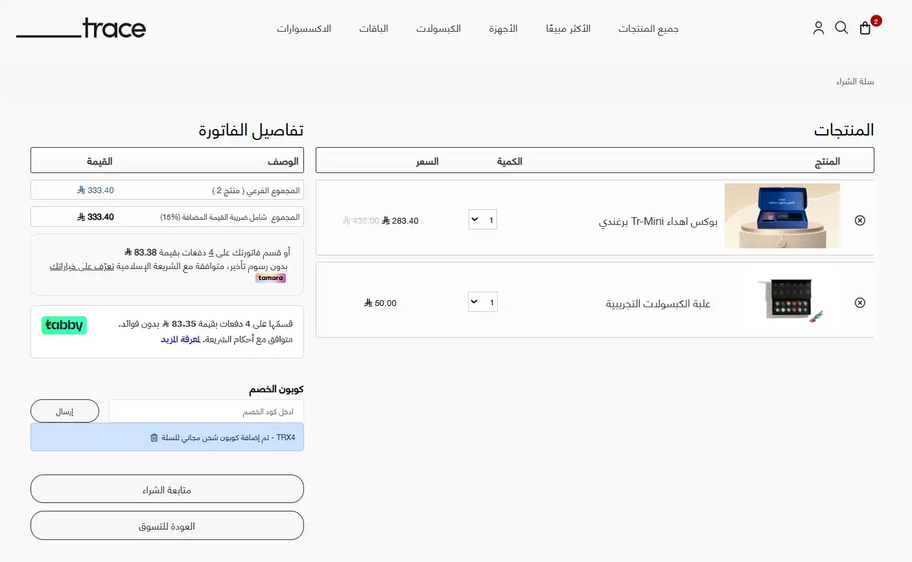Click the إرسال coupon button
Screen dimensions: 912x562
coord(65,412)
